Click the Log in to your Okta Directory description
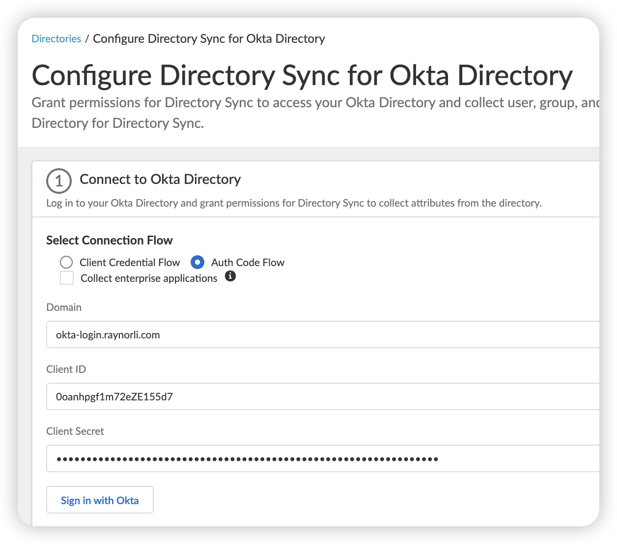 294,203
